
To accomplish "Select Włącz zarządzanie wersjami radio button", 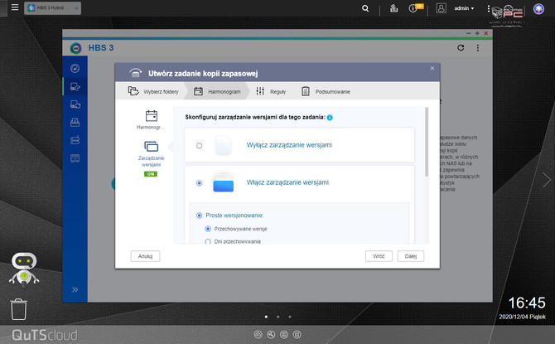I will [x=200, y=183].
